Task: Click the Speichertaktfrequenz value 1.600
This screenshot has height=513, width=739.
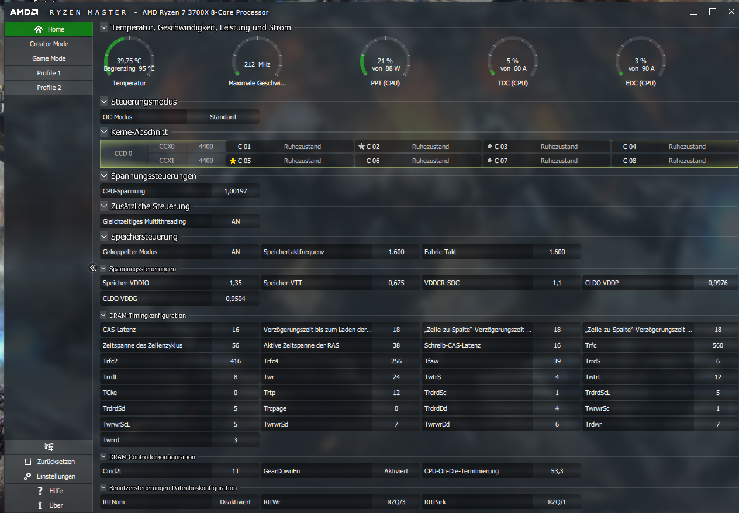Action: pyautogui.click(x=396, y=252)
